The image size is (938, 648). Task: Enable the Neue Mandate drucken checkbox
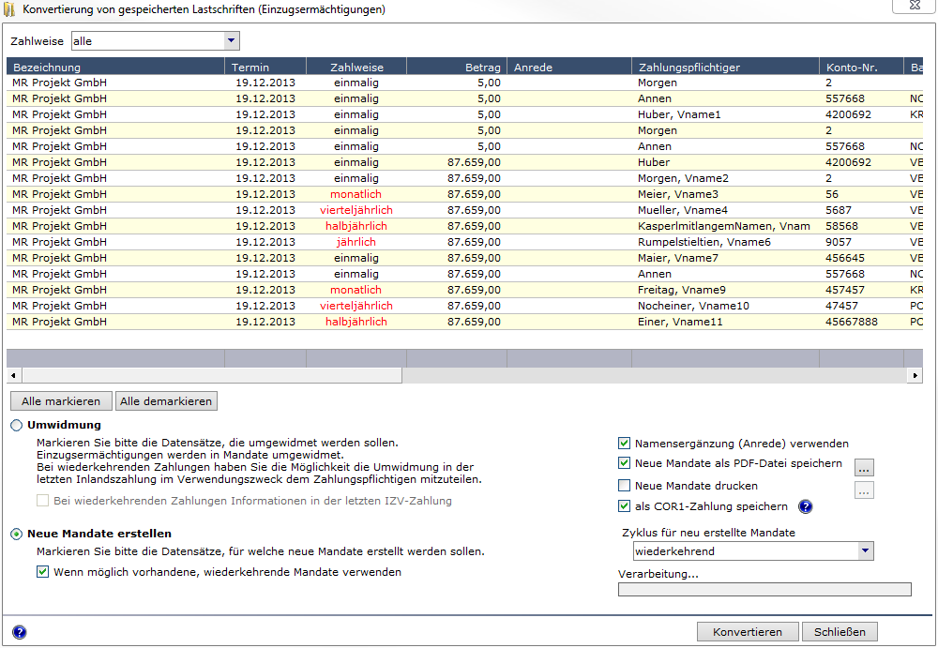coord(624,485)
